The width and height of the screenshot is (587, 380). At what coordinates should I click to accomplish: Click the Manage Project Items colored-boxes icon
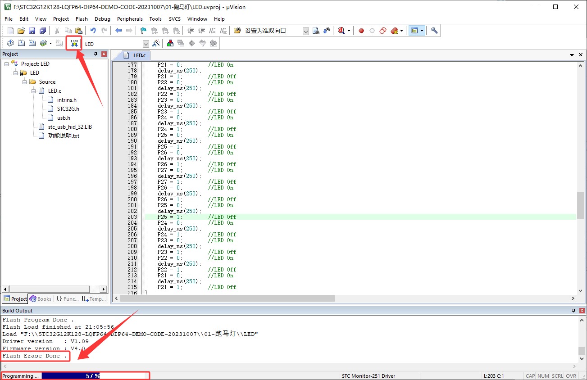click(170, 44)
